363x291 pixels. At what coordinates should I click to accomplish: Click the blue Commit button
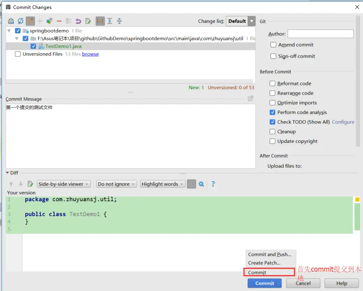point(265,283)
